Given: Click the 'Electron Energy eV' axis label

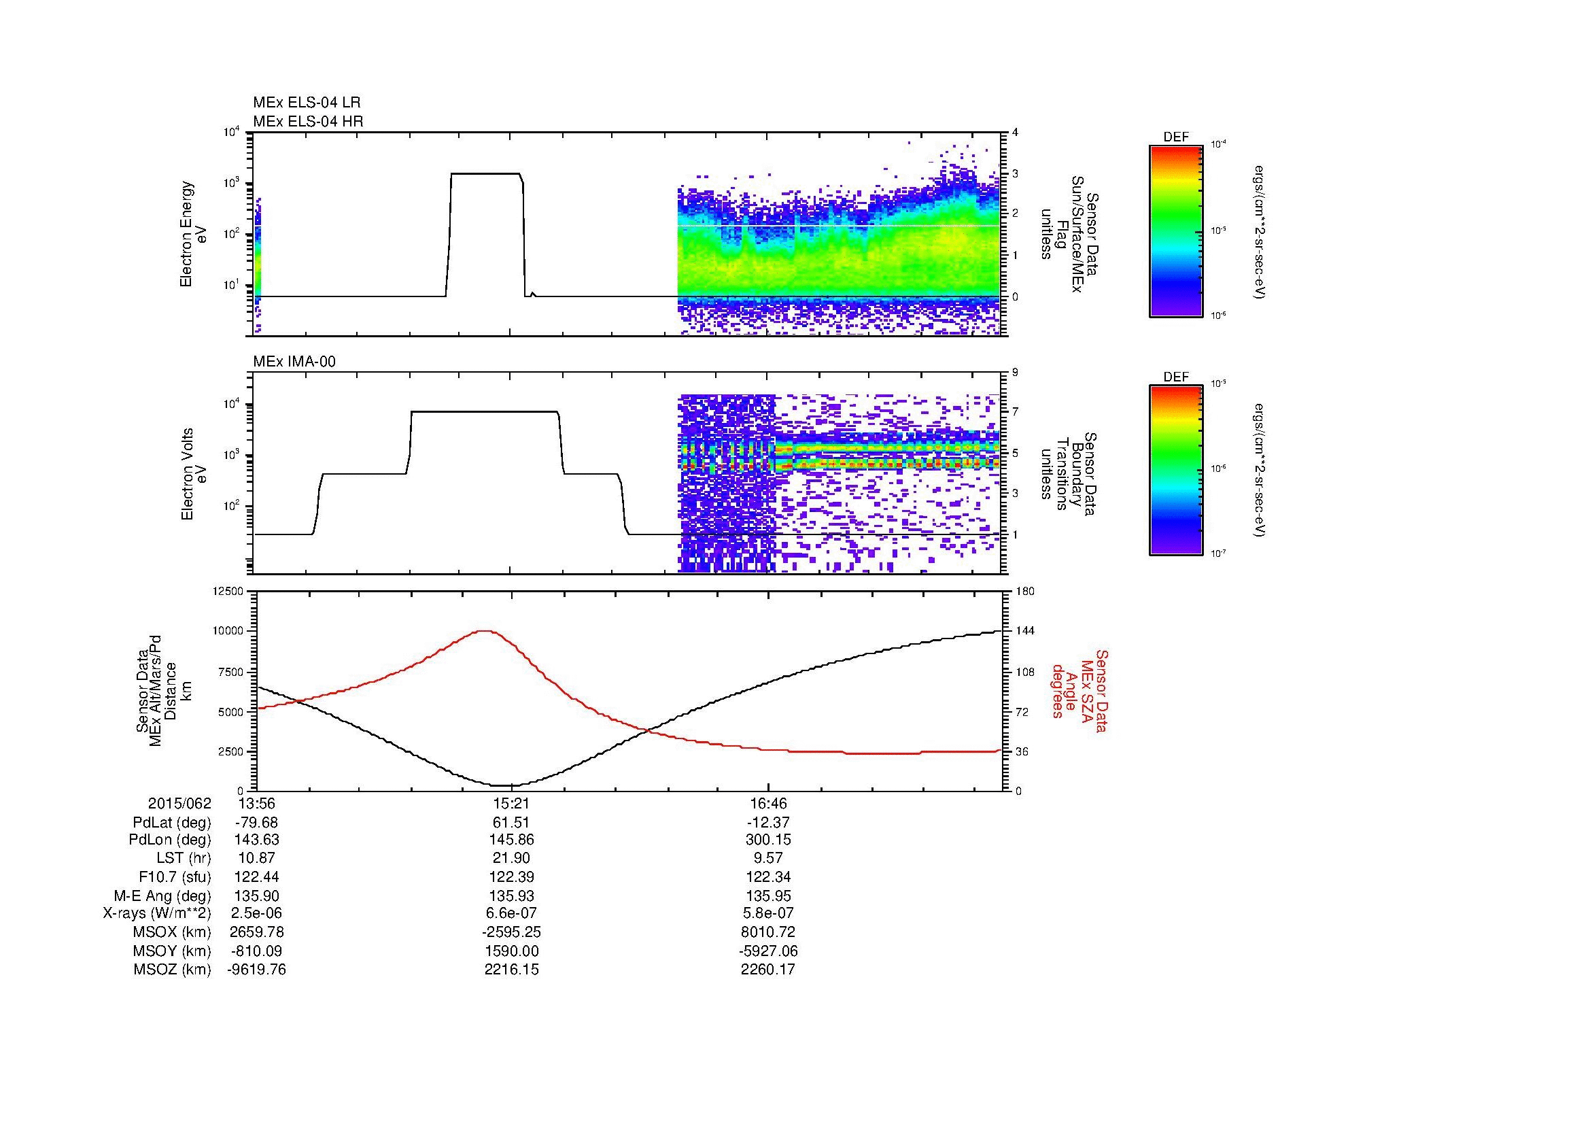Looking at the screenshot, I should [194, 235].
